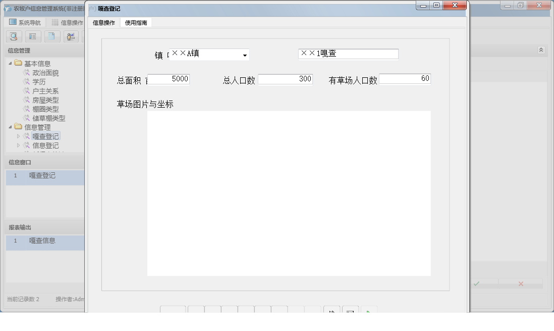
Task: Expand the 信息登记 tree node
Action: pyautogui.click(x=17, y=145)
